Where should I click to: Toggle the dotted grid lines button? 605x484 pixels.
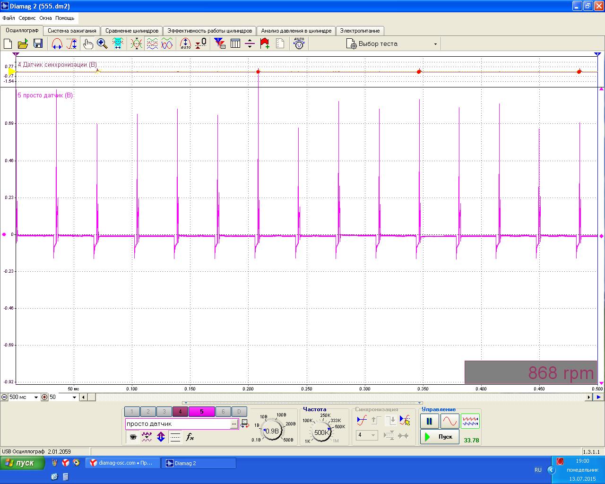tap(175, 437)
